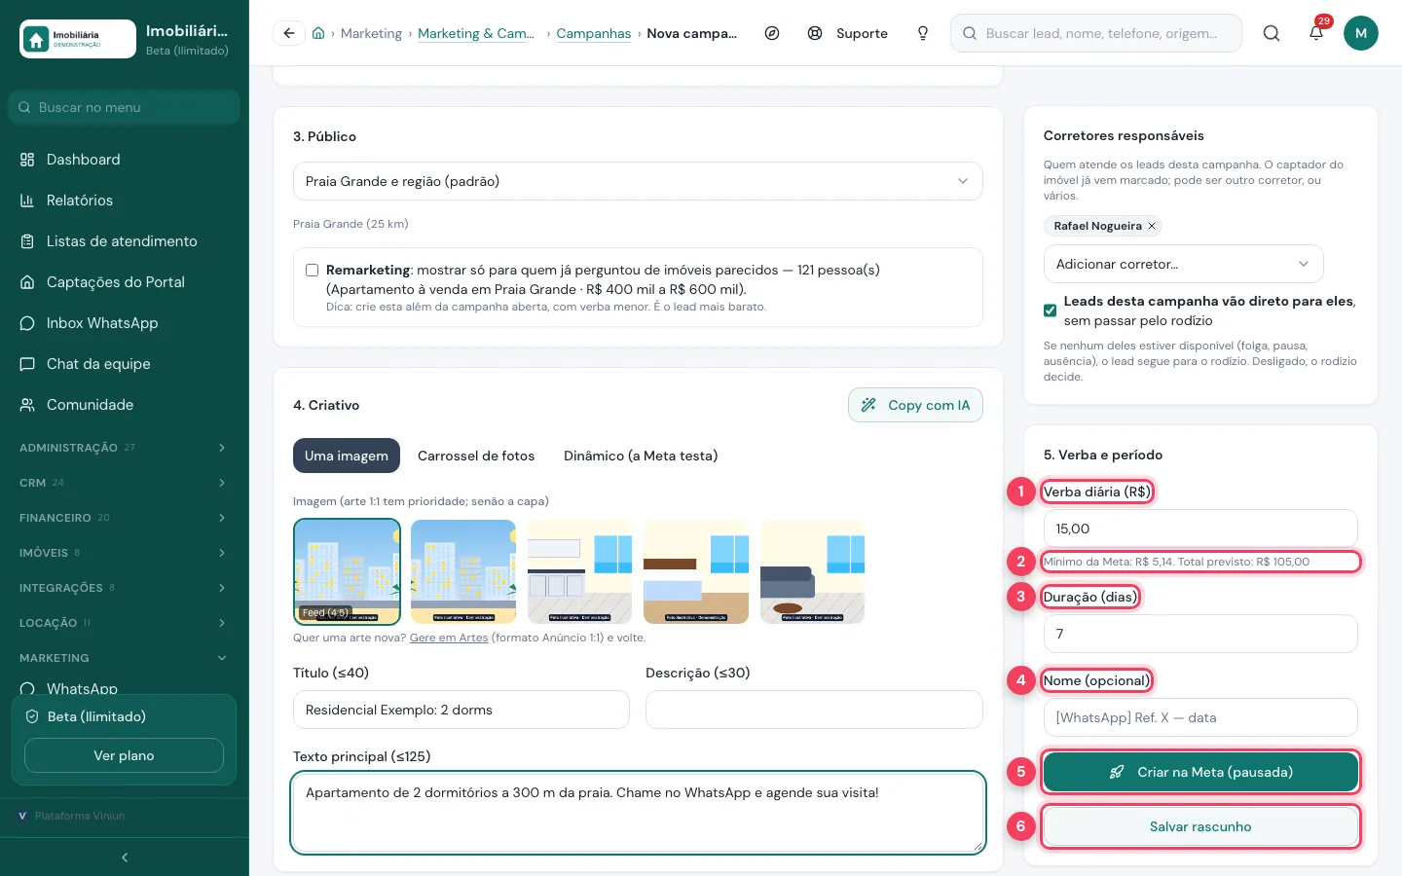Open the Público audience dropdown
This screenshot has width=1402, height=876.
coord(638,181)
